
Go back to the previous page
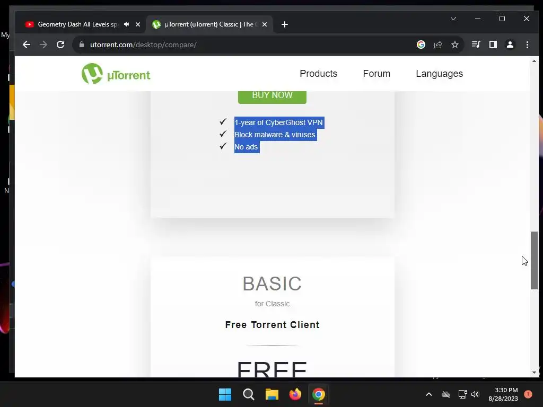[27, 45]
